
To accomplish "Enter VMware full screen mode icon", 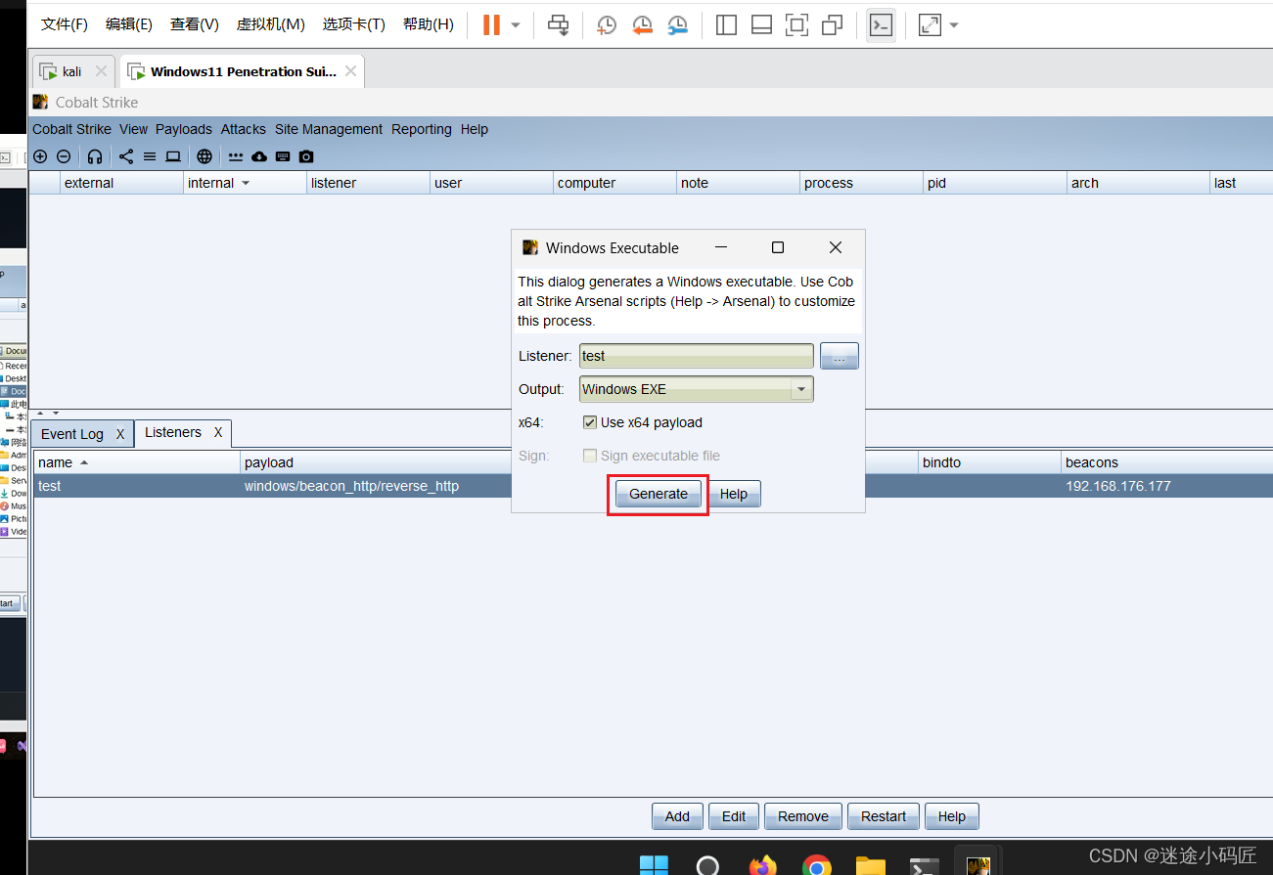I will [x=797, y=24].
